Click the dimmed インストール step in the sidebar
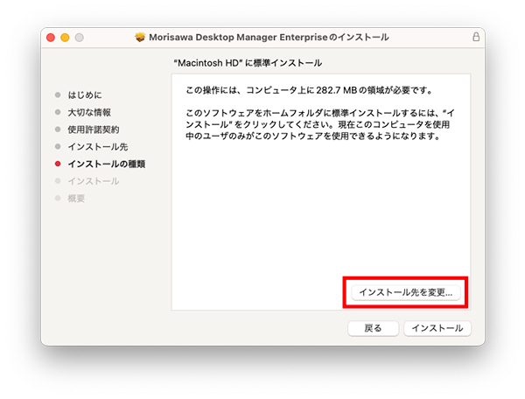The height and width of the screenshot is (399, 525). coord(94,181)
